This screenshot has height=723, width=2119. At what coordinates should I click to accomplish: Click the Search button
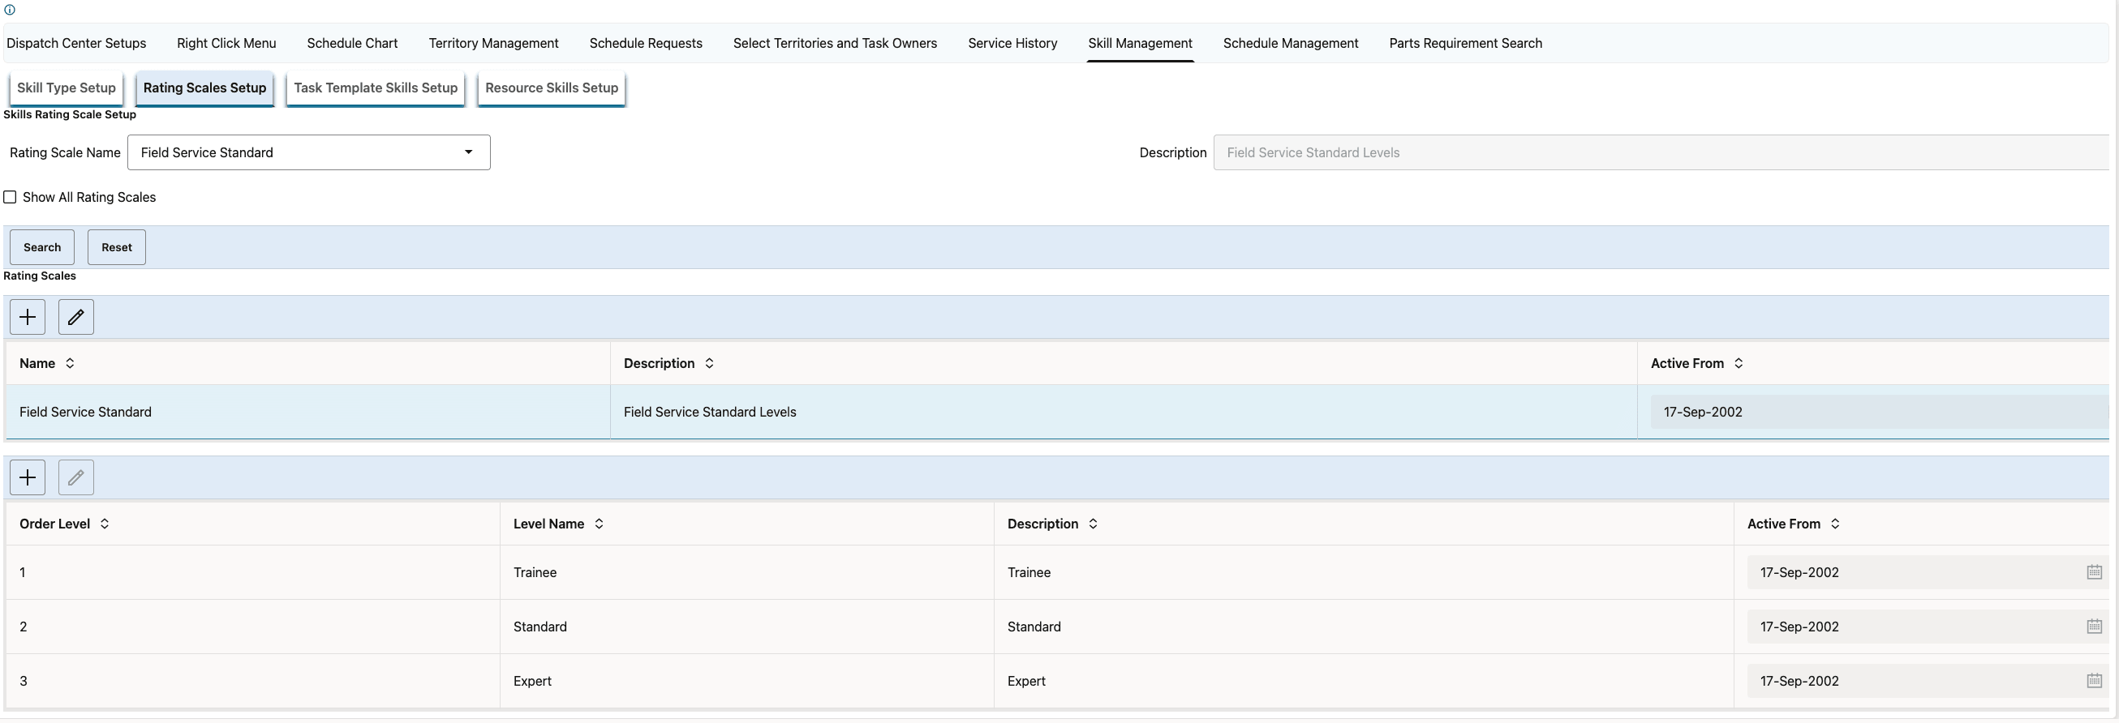click(x=42, y=247)
